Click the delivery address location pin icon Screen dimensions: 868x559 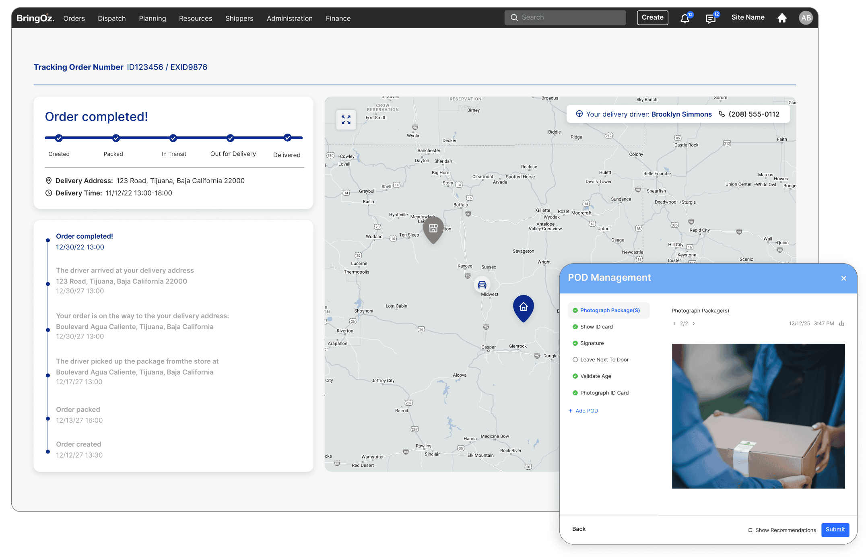click(49, 181)
